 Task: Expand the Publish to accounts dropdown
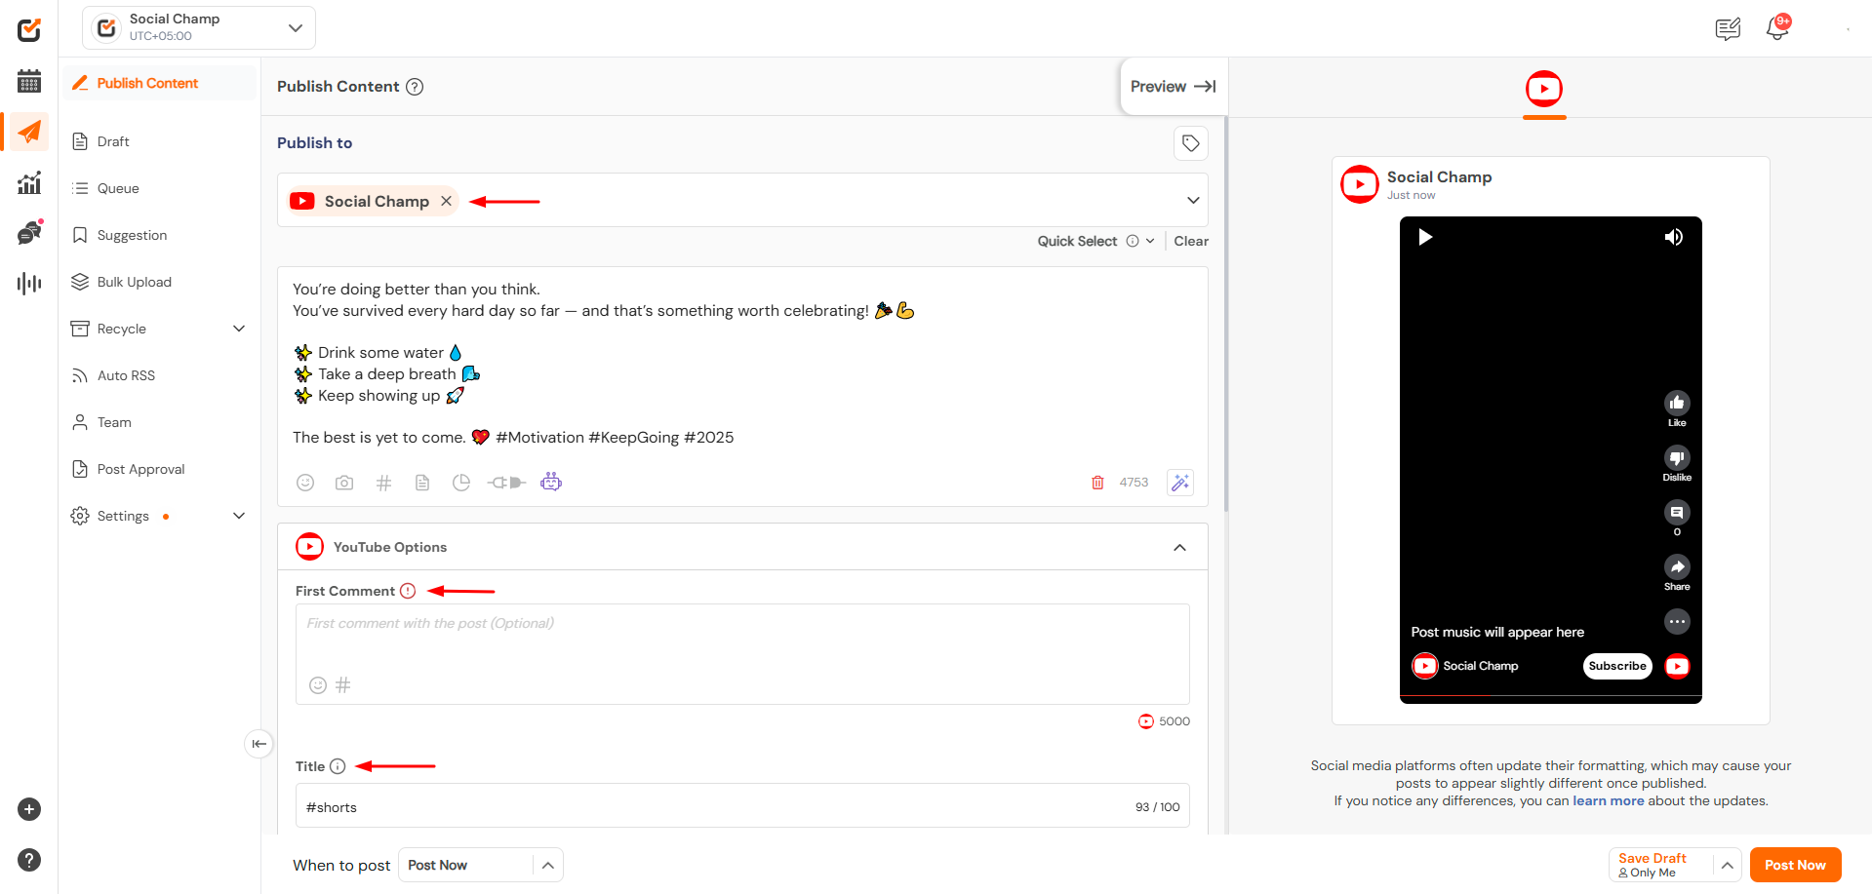[1193, 201]
